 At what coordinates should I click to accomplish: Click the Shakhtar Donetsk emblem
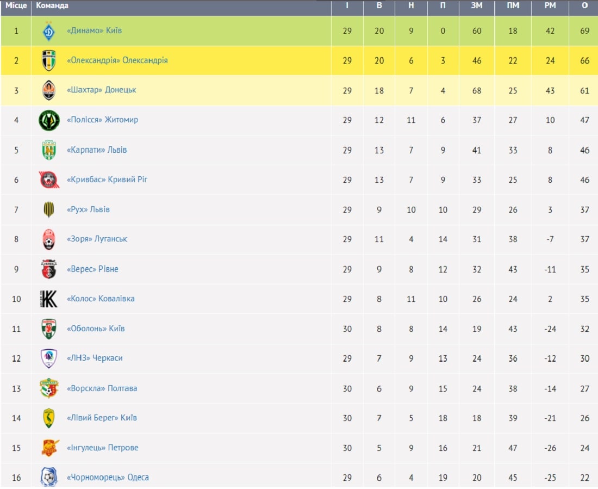click(49, 90)
